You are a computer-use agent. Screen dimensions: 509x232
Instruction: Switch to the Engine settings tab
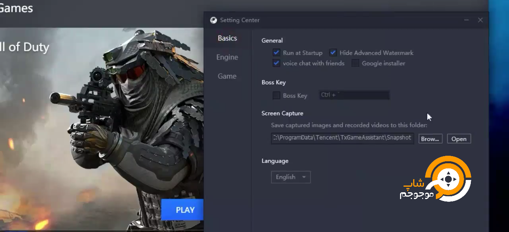(227, 57)
